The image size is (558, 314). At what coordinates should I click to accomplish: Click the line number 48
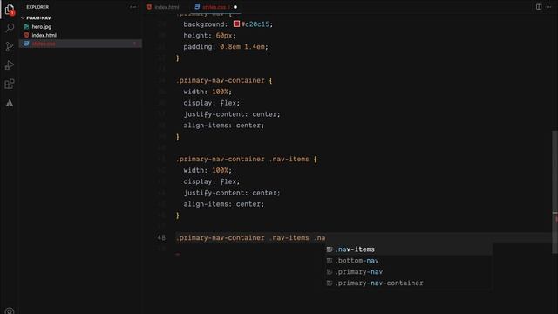pyautogui.click(x=161, y=237)
